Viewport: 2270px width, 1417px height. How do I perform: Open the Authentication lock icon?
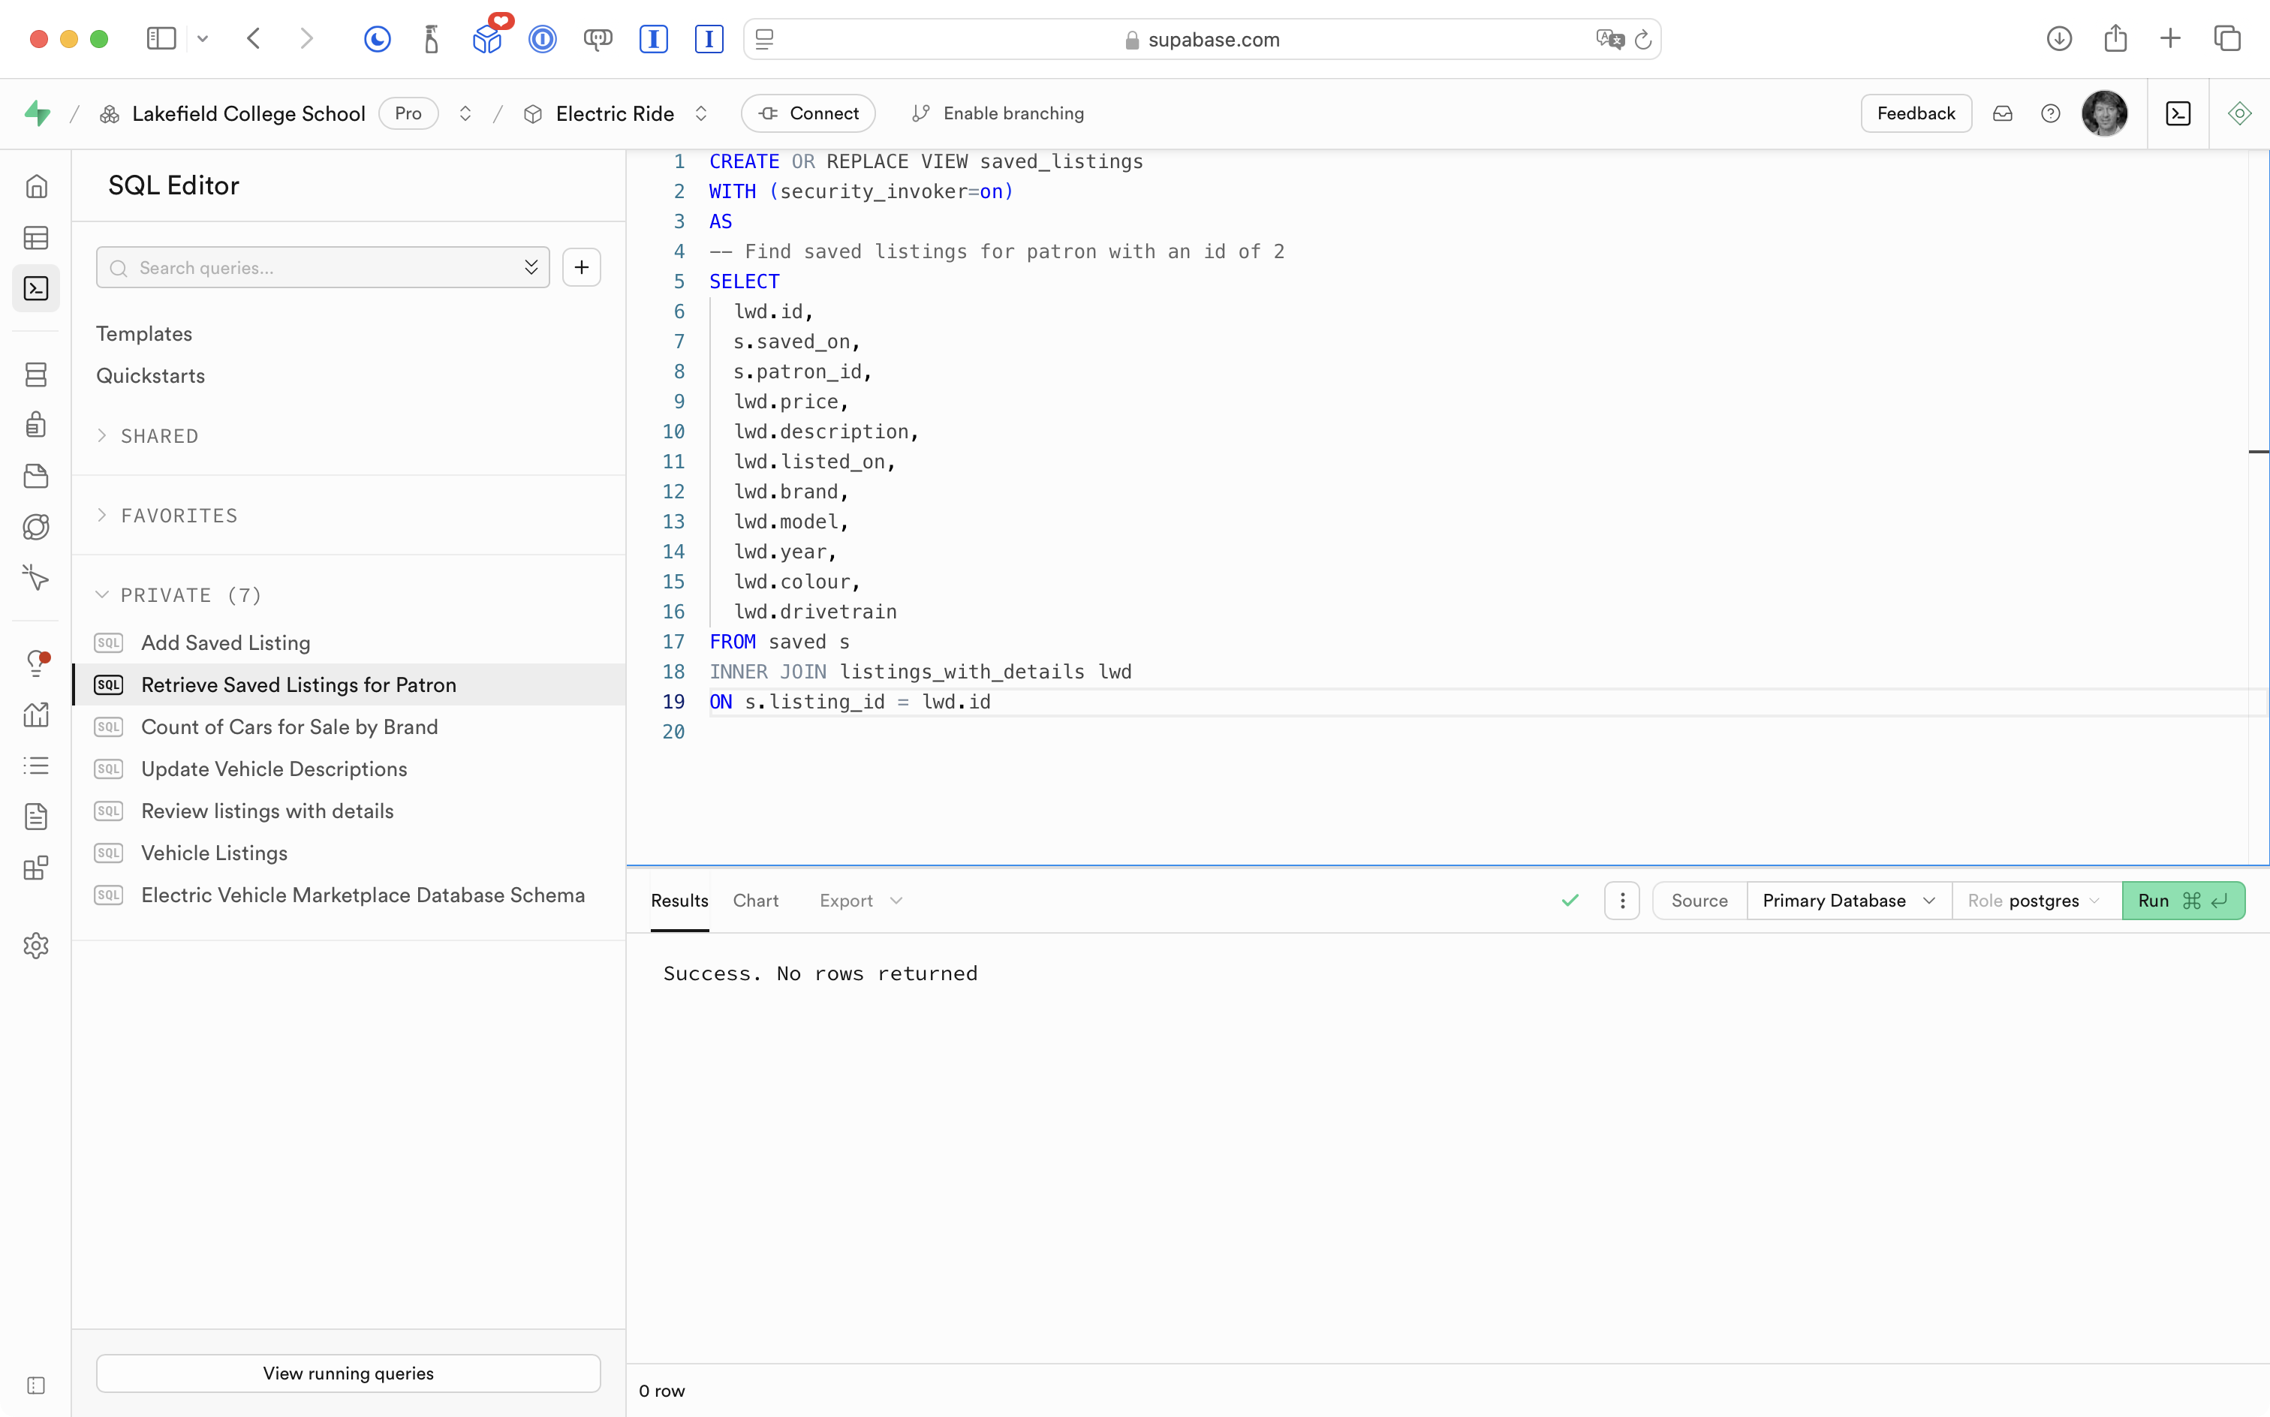pyautogui.click(x=35, y=425)
